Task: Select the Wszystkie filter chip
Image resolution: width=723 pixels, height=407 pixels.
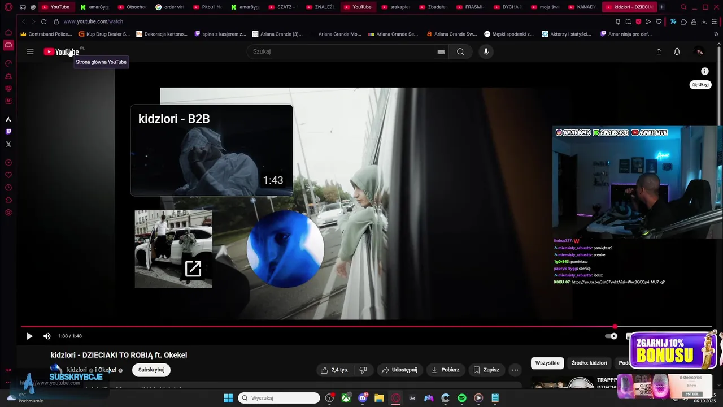Action: [x=547, y=363]
